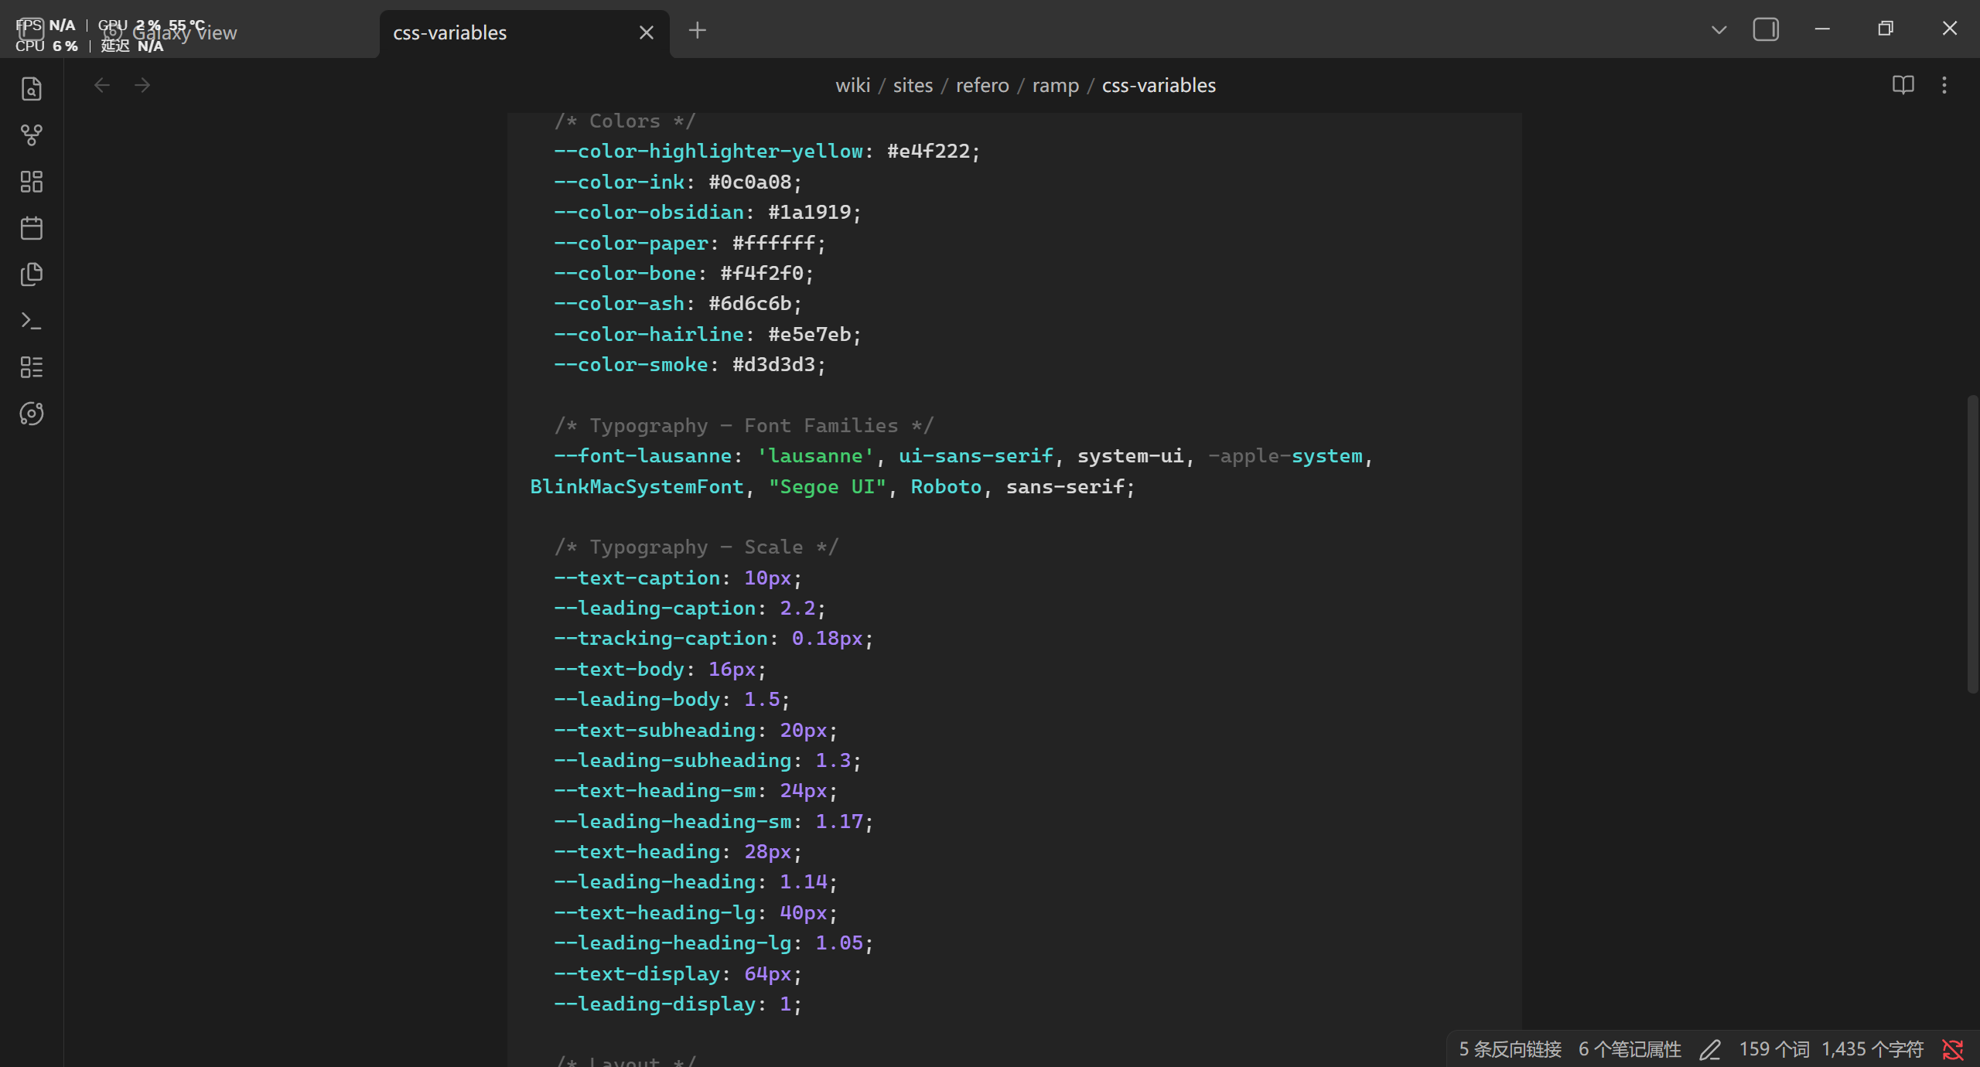
Task: Click the --leading-display 1 line
Action: 678,1004
